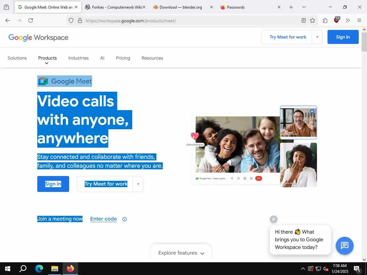Dismiss the chat greeting popup
This screenshot has height=275, width=367.
(x=274, y=219)
